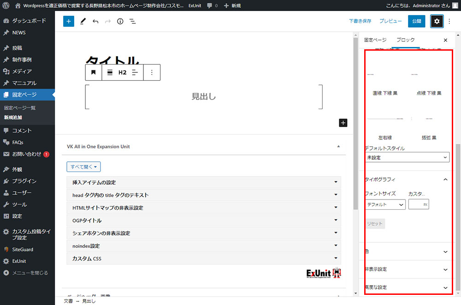
Task: Open the フォントサイズ dropdown
Action: [385, 204]
